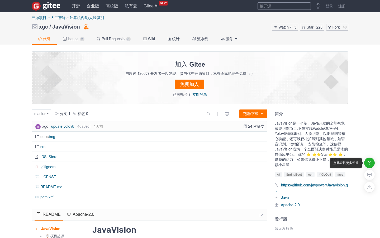Open the Watch dropdown
380x238 pixels.
coord(283,27)
